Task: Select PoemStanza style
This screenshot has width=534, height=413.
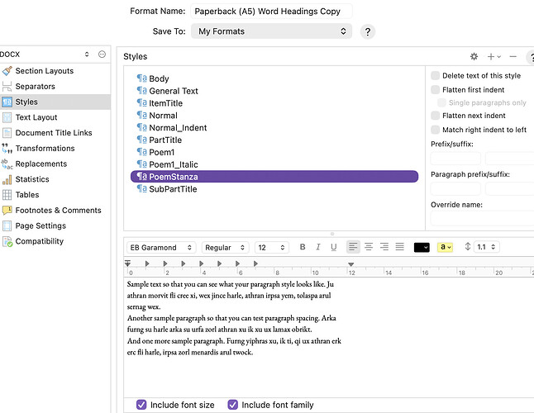Action: tap(274, 177)
